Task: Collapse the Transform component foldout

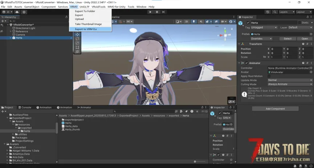Action: [x=239, y=44]
